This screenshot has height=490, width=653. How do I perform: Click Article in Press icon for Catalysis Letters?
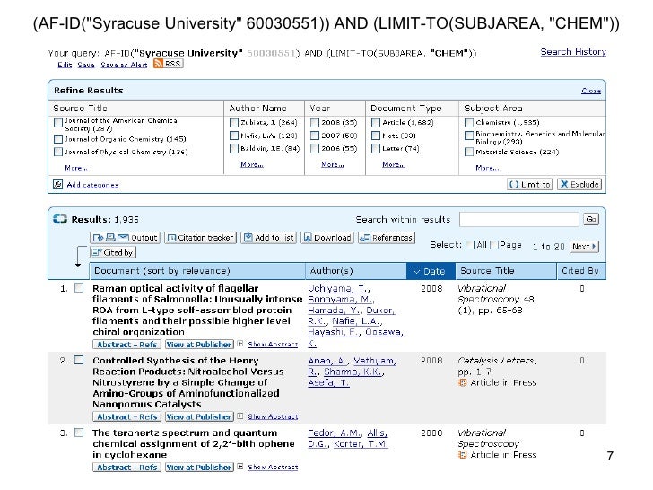pyautogui.click(x=462, y=382)
